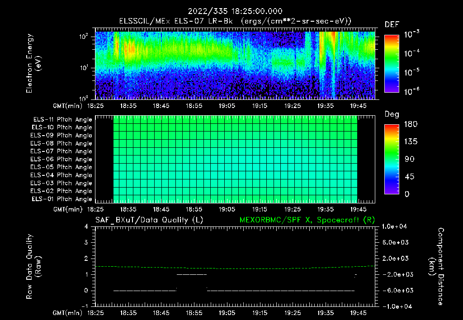
Task: Select the ELS-08 Pitch Angle row label
Action: (61, 143)
